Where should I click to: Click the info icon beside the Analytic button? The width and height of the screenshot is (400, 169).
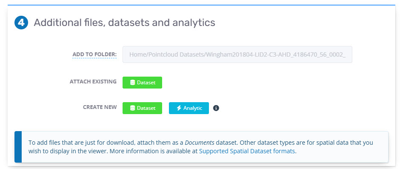(216, 108)
